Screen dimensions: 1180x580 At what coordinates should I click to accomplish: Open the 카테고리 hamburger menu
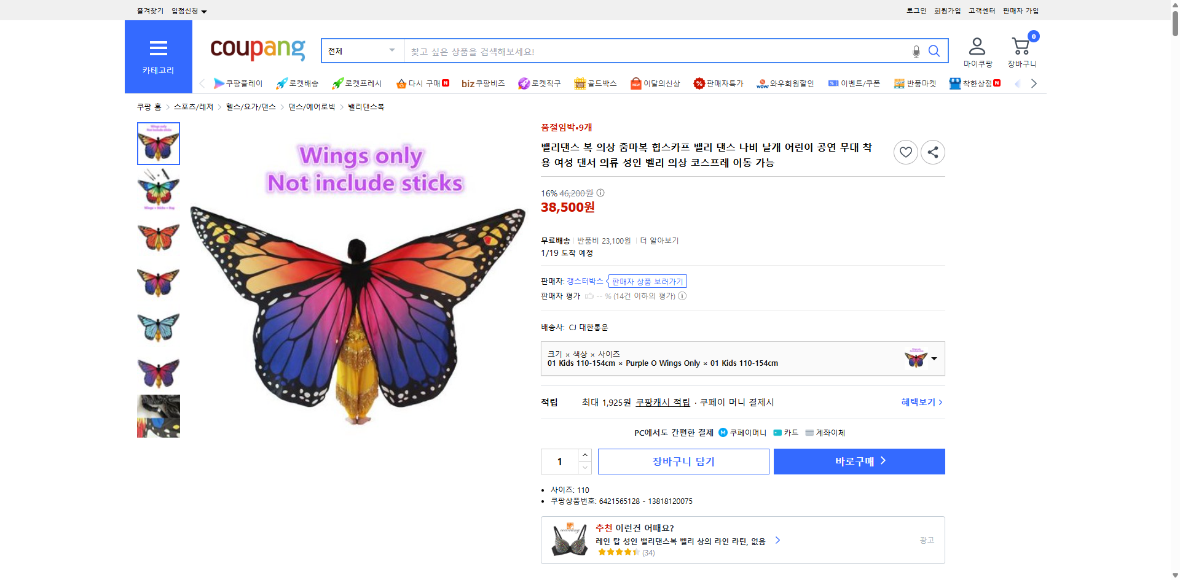pos(158,48)
